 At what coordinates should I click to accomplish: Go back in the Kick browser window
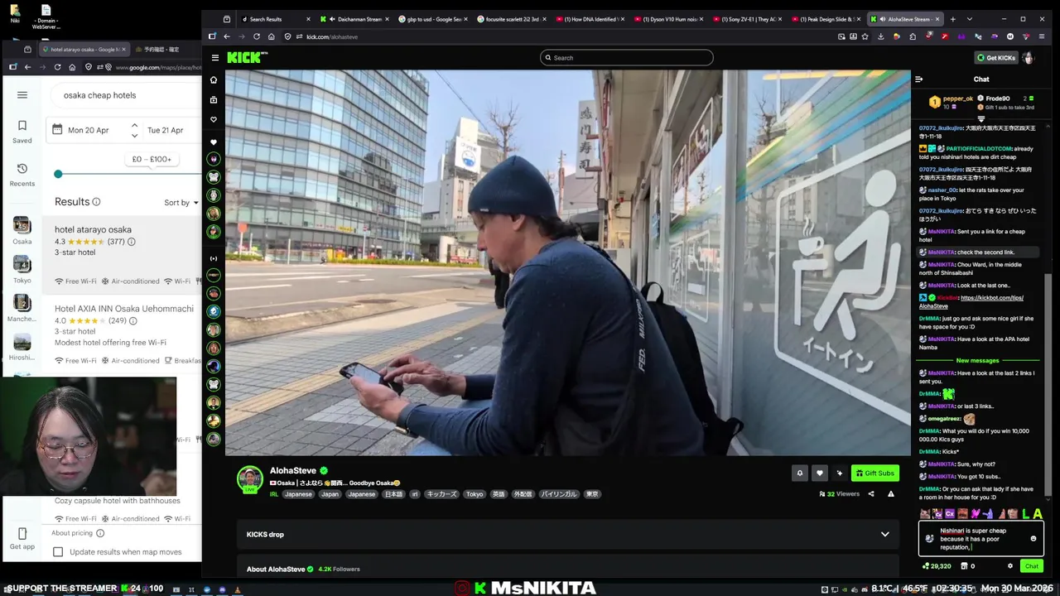pos(227,36)
